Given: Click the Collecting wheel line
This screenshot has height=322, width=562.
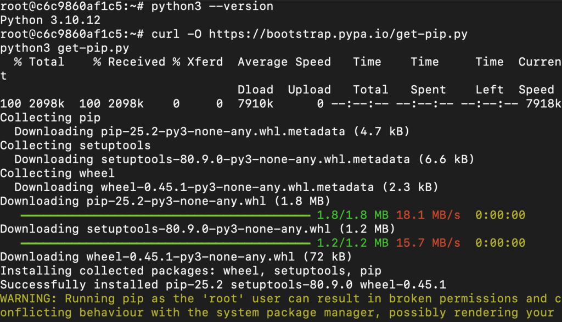Looking at the screenshot, I should (57, 174).
